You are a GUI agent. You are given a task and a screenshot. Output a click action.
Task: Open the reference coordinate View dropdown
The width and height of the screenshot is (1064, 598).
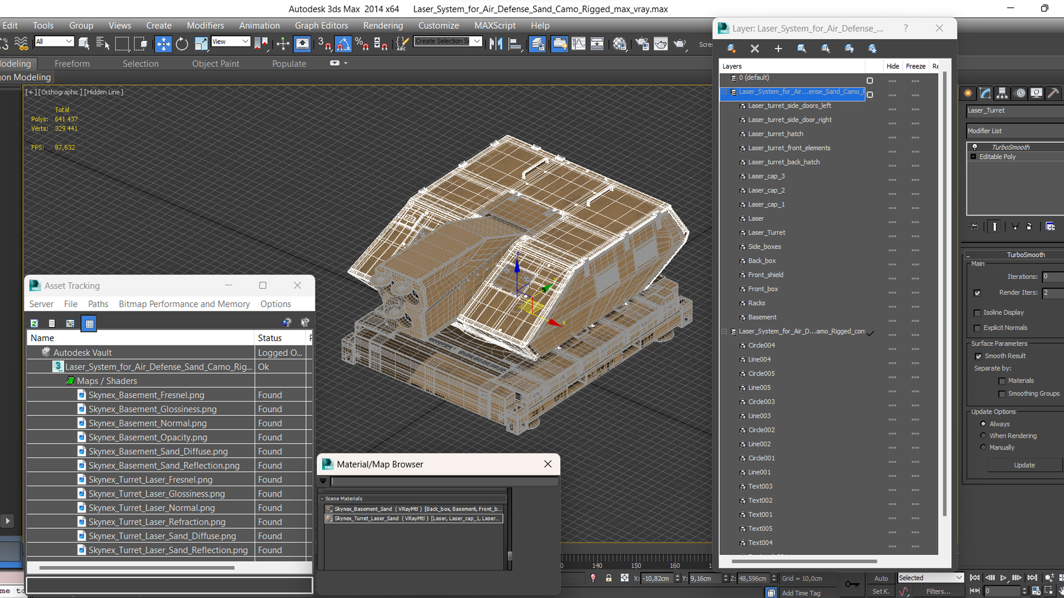tap(231, 42)
